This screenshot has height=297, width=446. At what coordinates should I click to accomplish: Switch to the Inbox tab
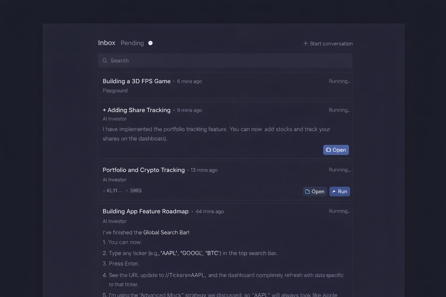(x=107, y=43)
